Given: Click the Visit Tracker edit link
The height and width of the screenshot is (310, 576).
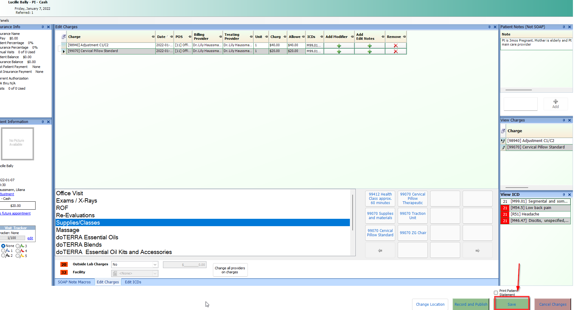Looking at the screenshot, I should [x=30, y=238].
